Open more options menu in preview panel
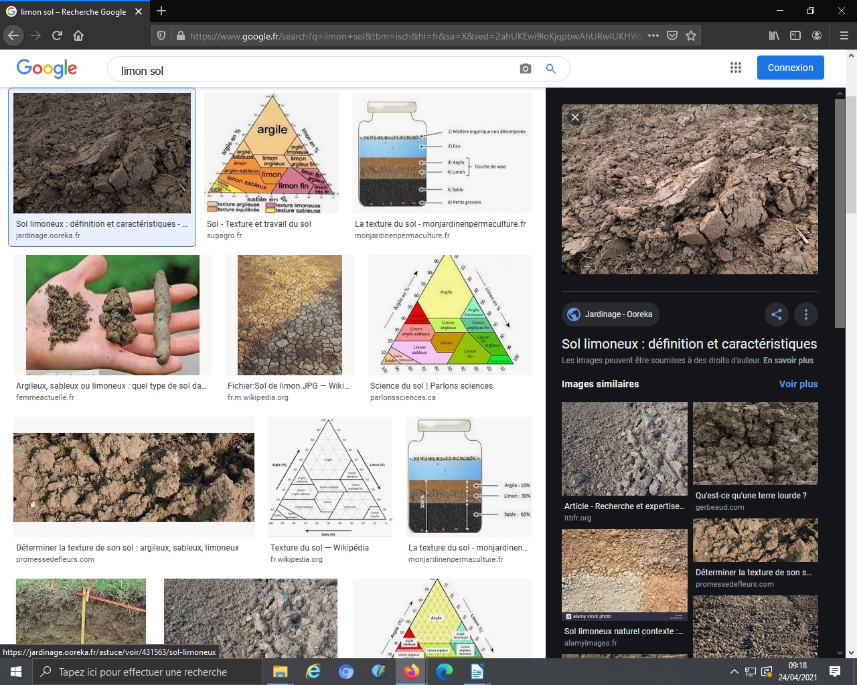 click(x=806, y=314)
